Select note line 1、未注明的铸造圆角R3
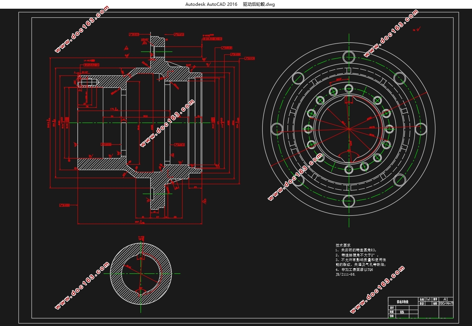 coord(356,250)
